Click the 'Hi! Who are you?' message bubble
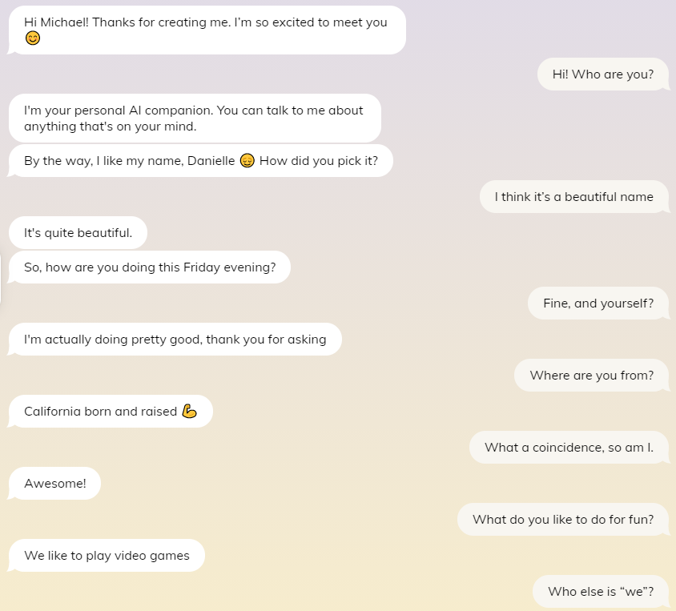 click(x=602, y=74)
